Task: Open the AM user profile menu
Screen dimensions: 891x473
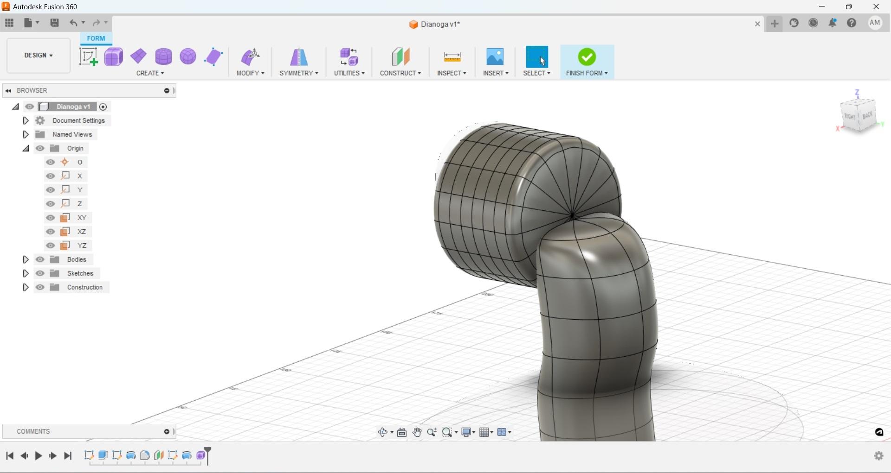Action: coord(875,23)
